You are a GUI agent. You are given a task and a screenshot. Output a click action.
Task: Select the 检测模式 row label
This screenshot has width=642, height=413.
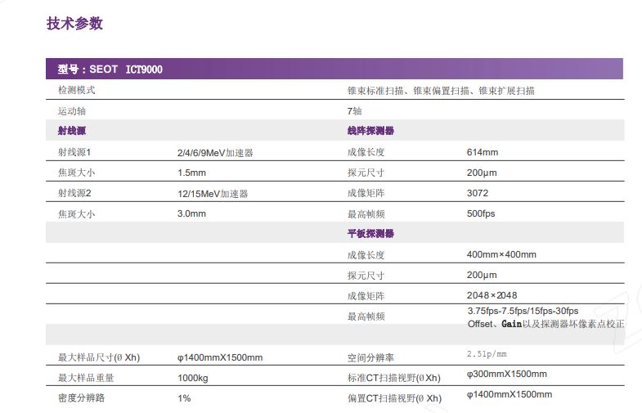click(x=77, y=90)
